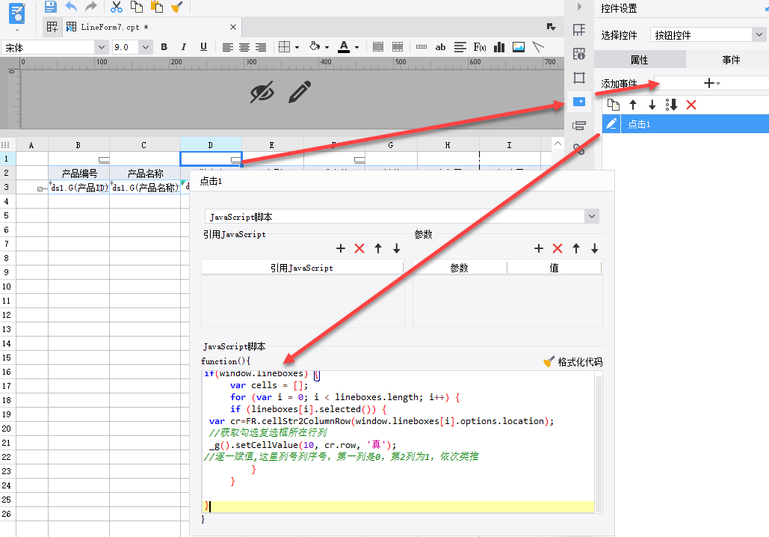Screen dimensions: 769x537
Task: Cut selection with scissors icon
Action: click(117, 7)
